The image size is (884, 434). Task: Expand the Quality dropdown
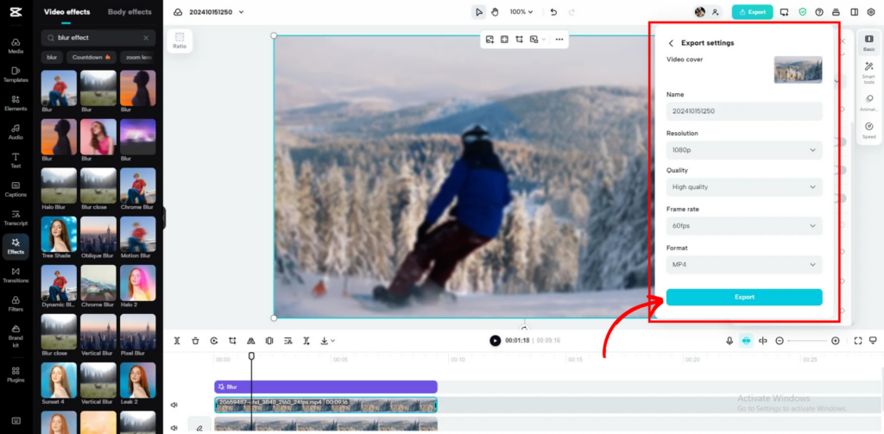[743, 186]
